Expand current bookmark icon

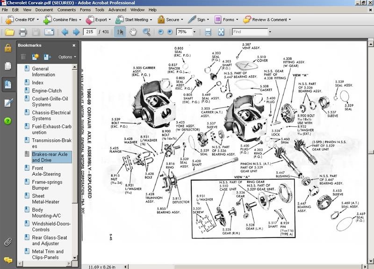tap(47, 57)
